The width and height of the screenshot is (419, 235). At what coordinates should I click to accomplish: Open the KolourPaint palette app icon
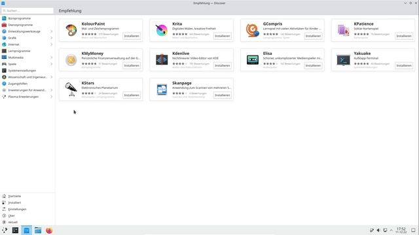click(x=71, y=30)
